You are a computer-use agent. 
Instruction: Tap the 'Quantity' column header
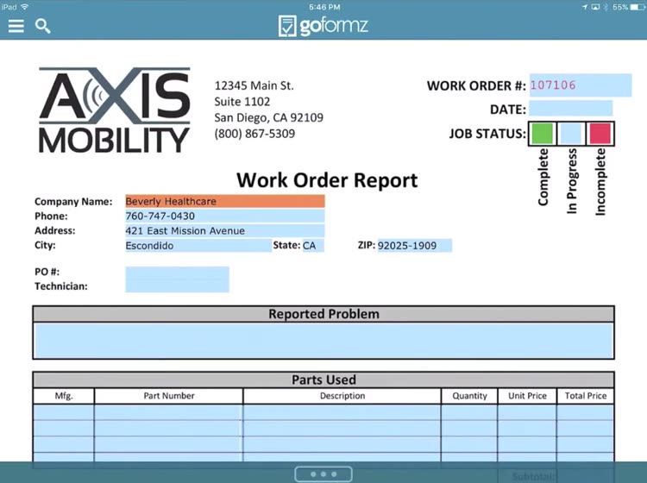coord(469,396)
